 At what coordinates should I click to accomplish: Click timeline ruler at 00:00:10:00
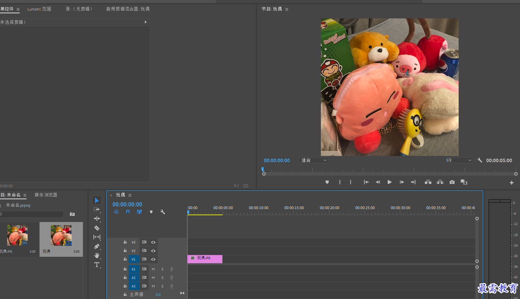258,212
